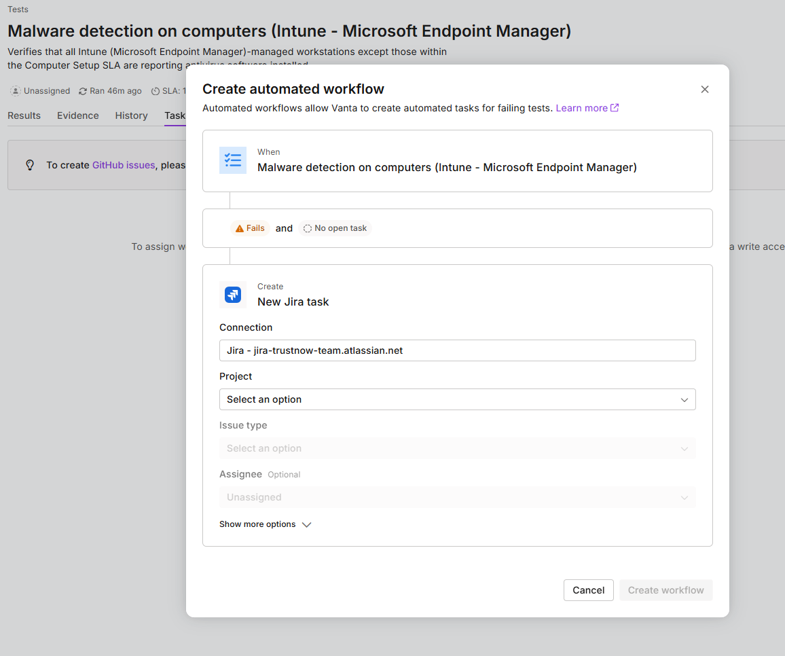785x656 pixels.
Task: Click the Unassigned person icon
Action: pyautogui.click(x=16, y=91)
